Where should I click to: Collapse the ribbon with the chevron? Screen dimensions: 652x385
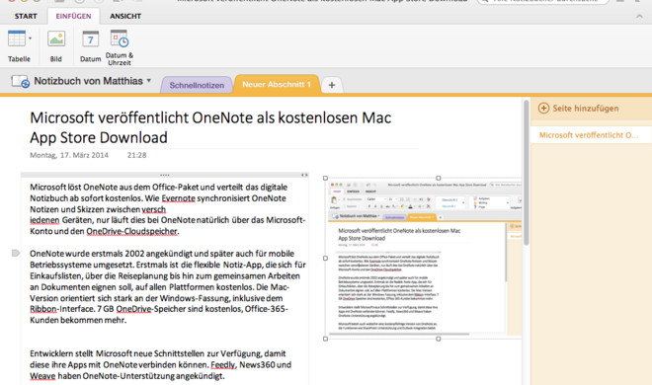[639, 16]
